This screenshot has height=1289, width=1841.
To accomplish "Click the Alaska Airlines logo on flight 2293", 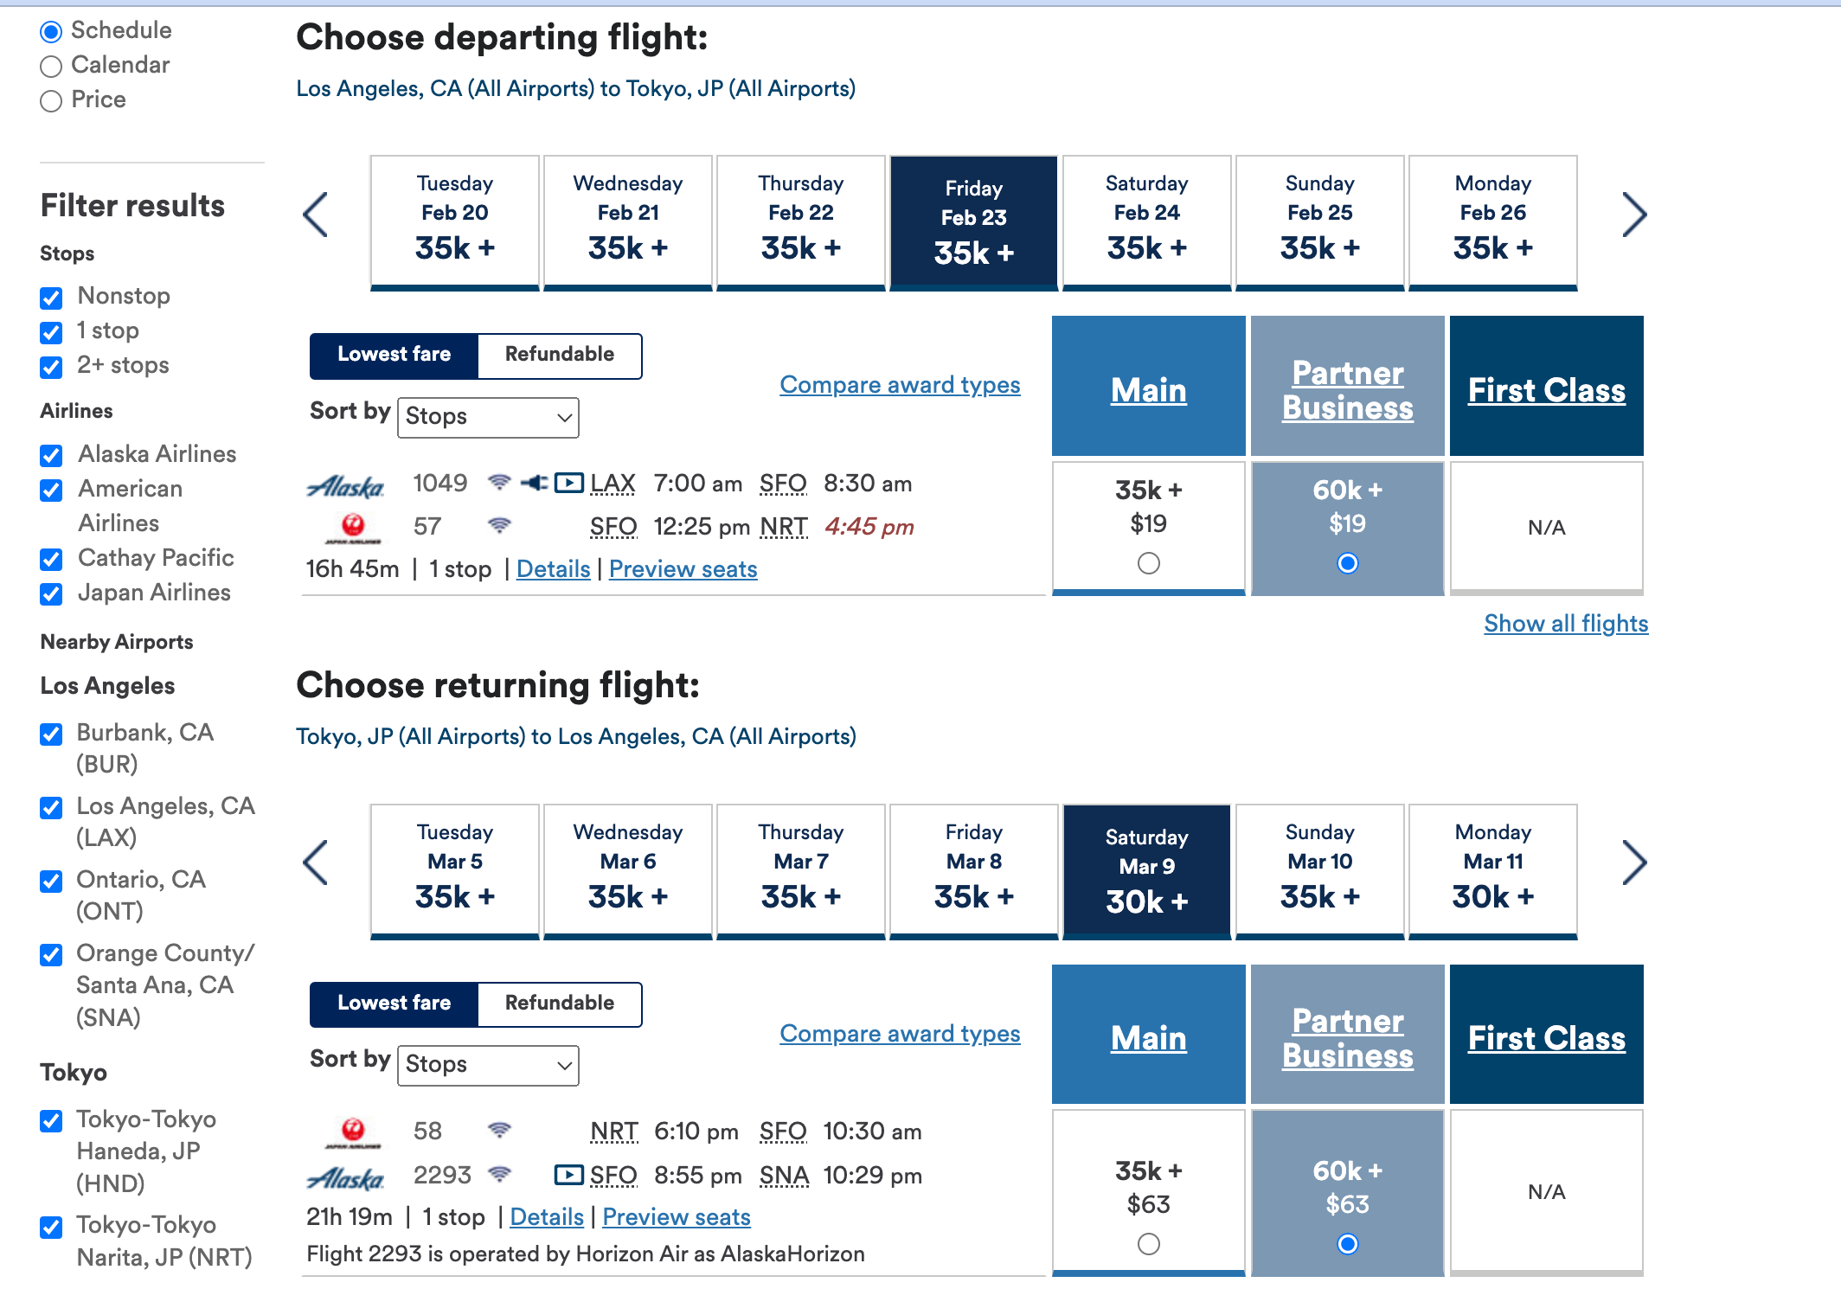I will (x=346, y=1177).
